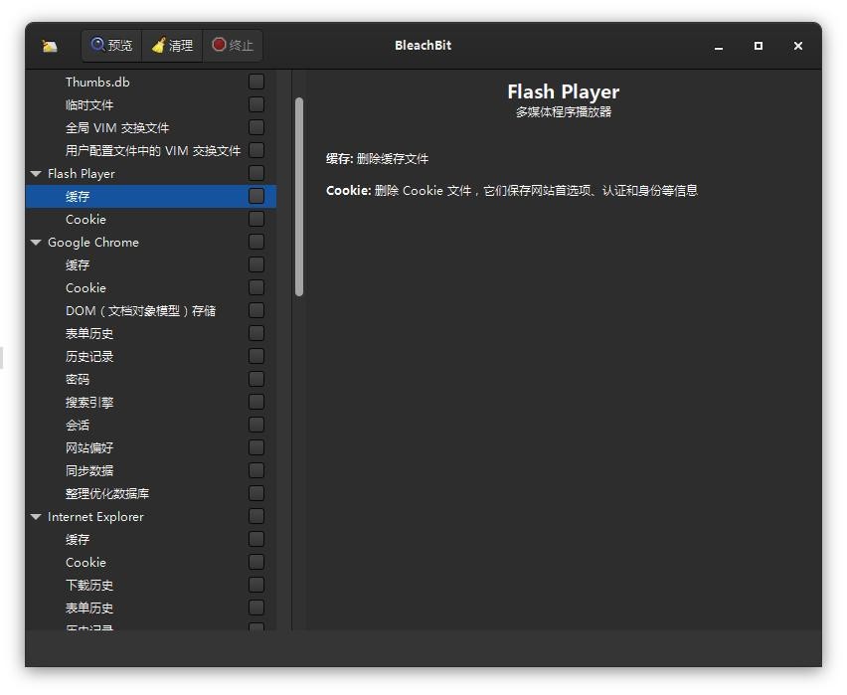847x695 pixels.
Task: Select the 整理优化数据库 row
Action: pyautogui.click(x=151, y=494)
